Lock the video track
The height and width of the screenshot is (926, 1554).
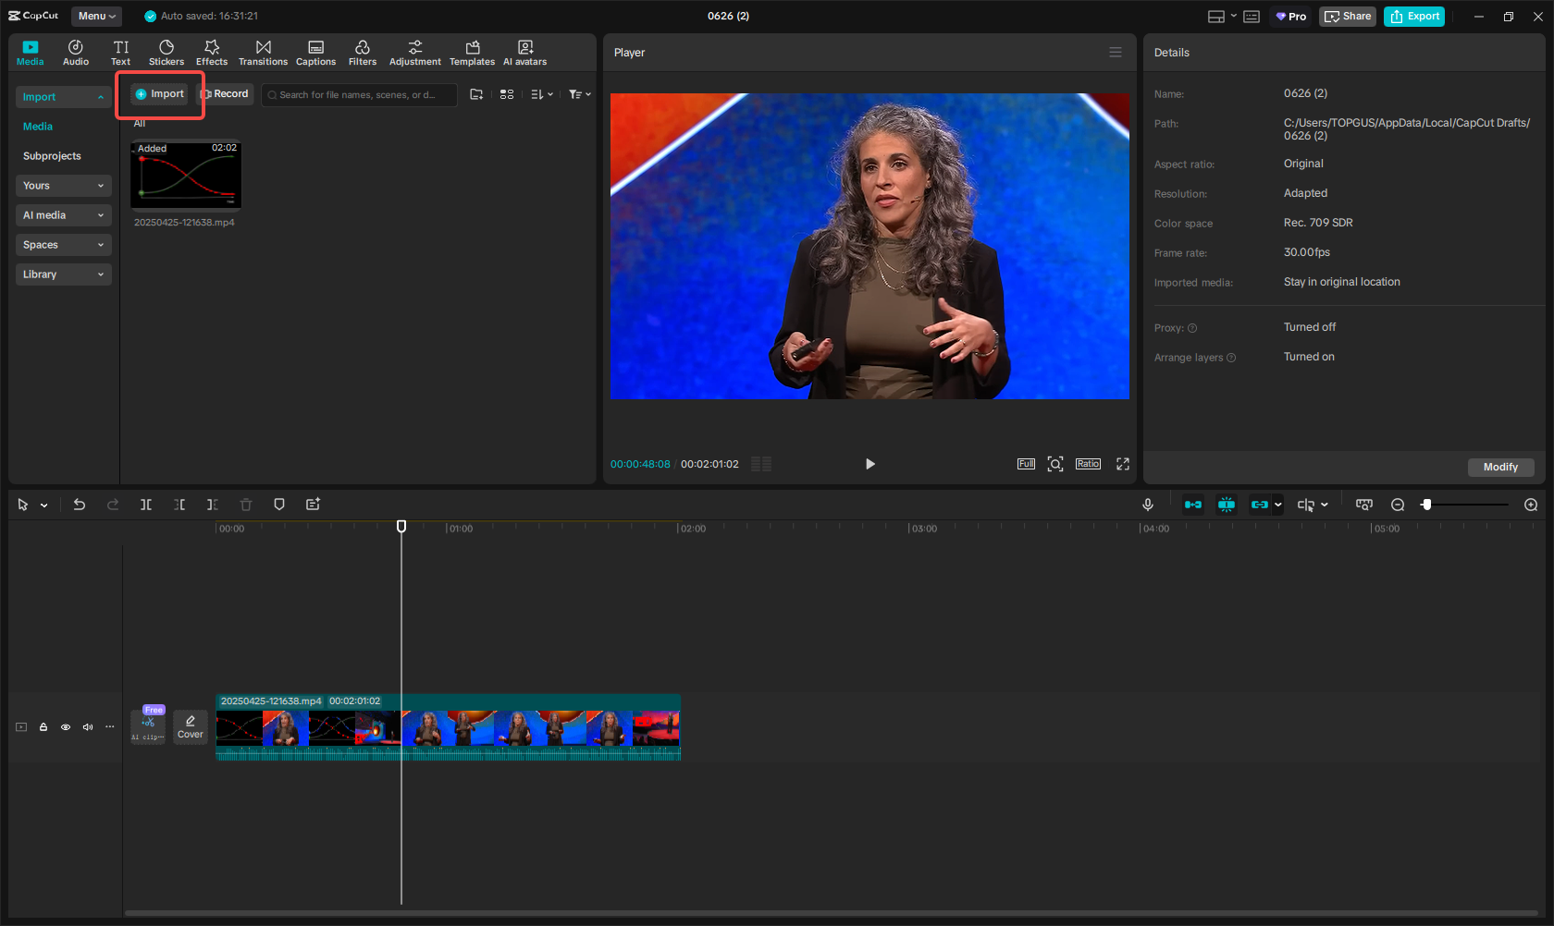click(43, 727)
